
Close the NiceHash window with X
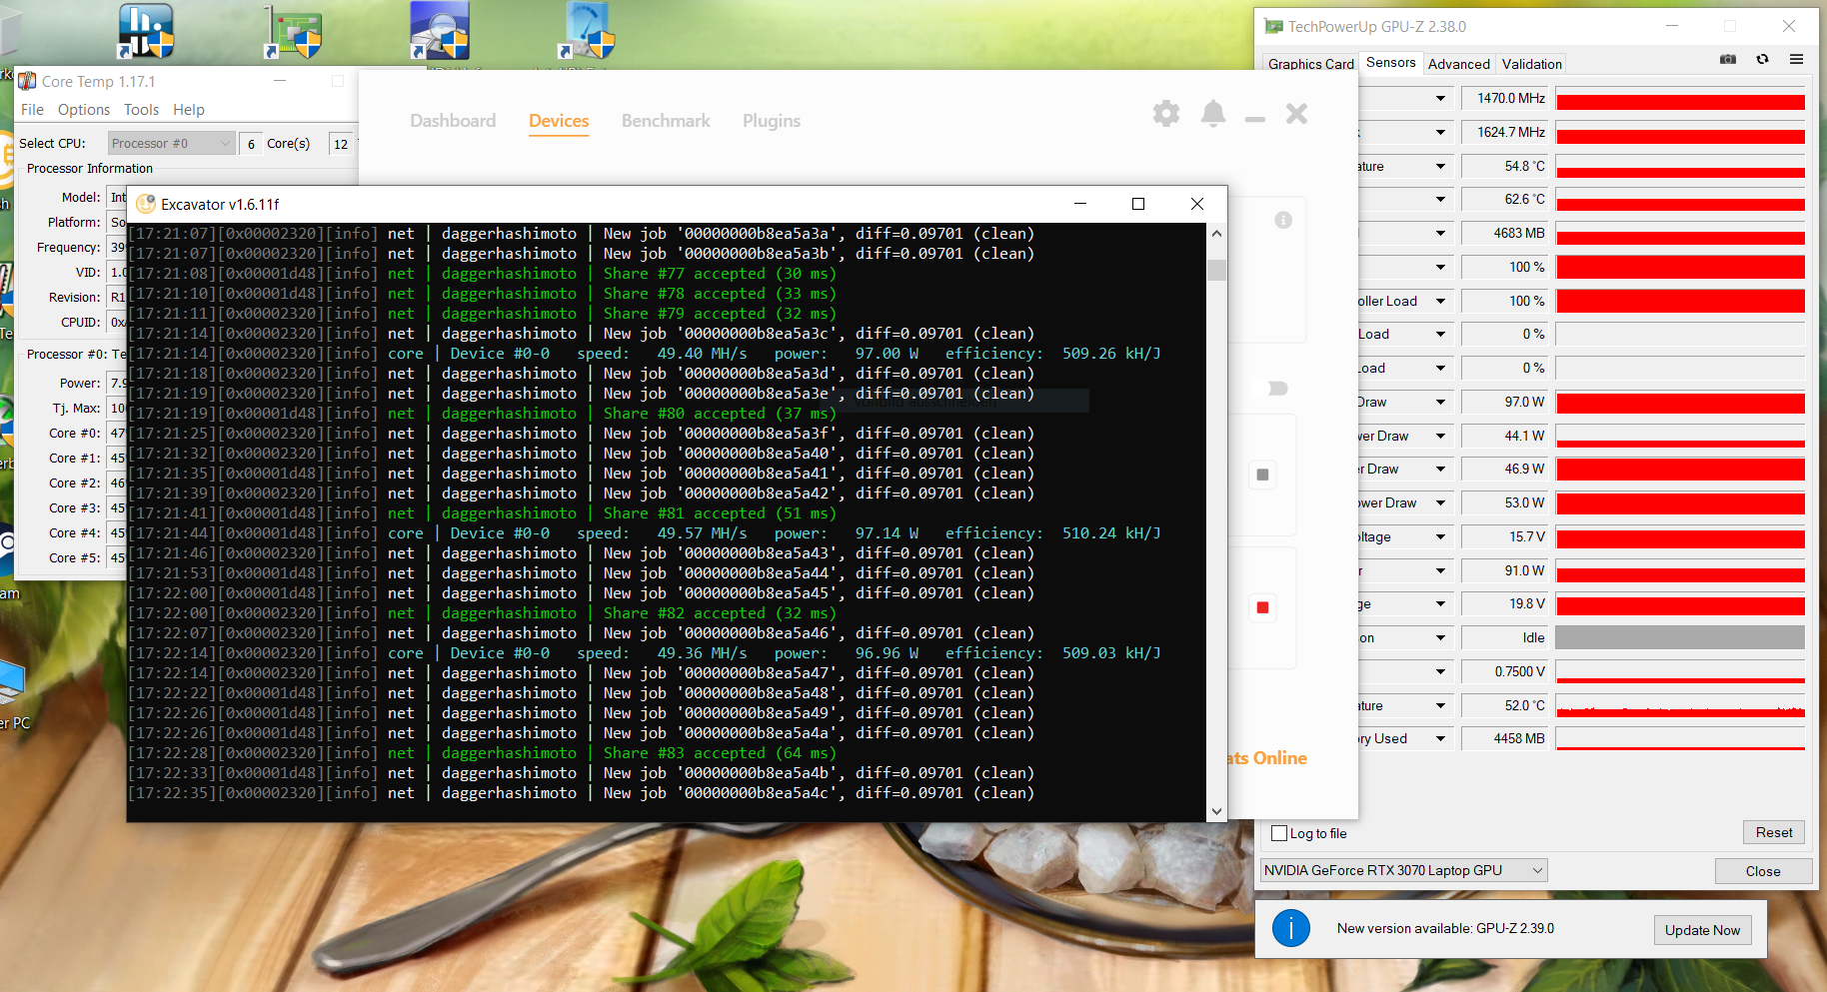[1296, 113]
